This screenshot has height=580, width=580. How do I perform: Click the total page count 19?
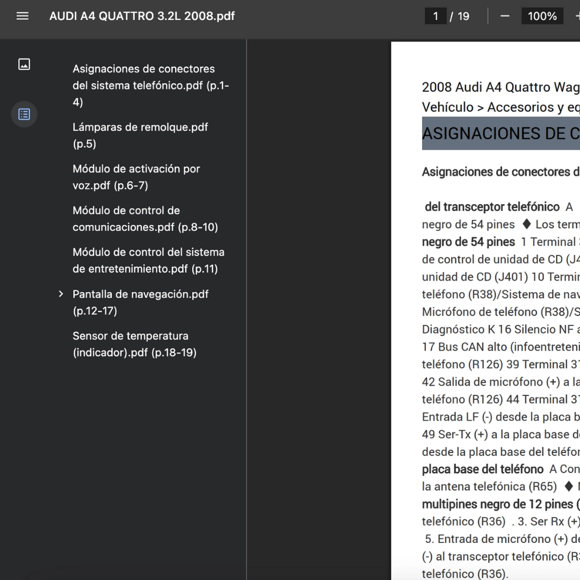(x=463, y=16)
